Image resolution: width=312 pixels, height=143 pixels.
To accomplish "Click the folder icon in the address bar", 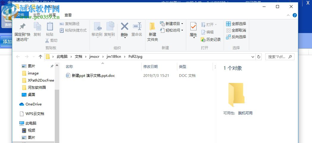I will (x=48, y=57).
